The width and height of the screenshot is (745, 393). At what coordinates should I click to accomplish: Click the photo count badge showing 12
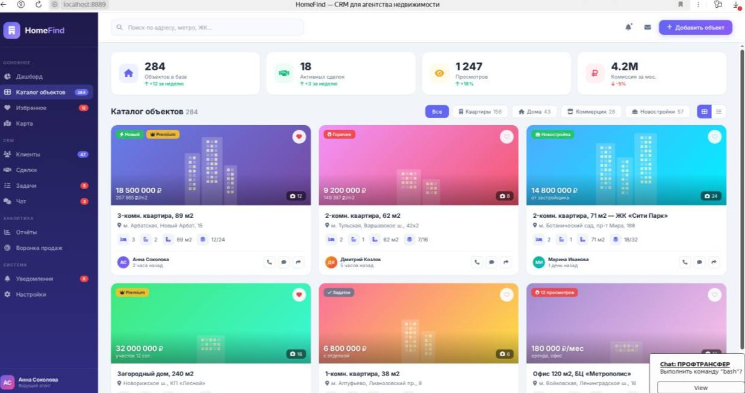296,196
